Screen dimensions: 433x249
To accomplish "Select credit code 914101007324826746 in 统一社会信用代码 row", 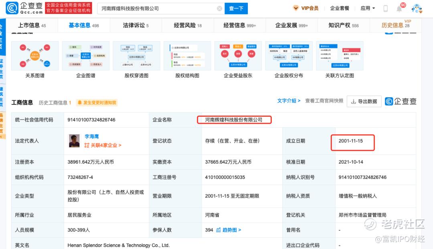I will coord(91,120).
